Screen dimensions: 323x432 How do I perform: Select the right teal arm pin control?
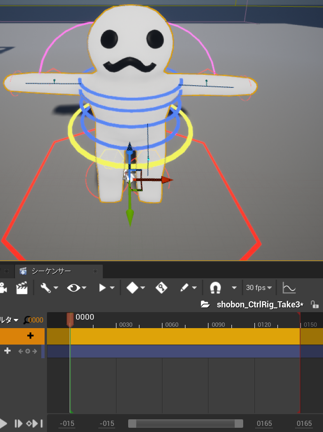(207, 82)
